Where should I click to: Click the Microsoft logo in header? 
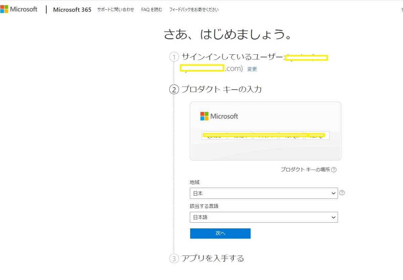(x=19, y=9)
